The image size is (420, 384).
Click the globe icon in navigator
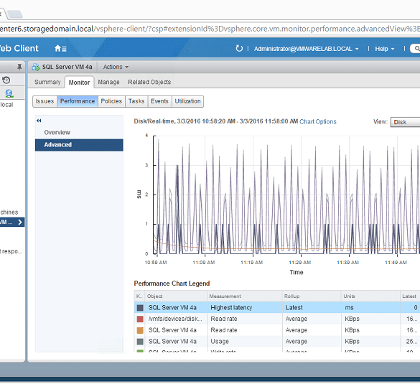[9, 93]
